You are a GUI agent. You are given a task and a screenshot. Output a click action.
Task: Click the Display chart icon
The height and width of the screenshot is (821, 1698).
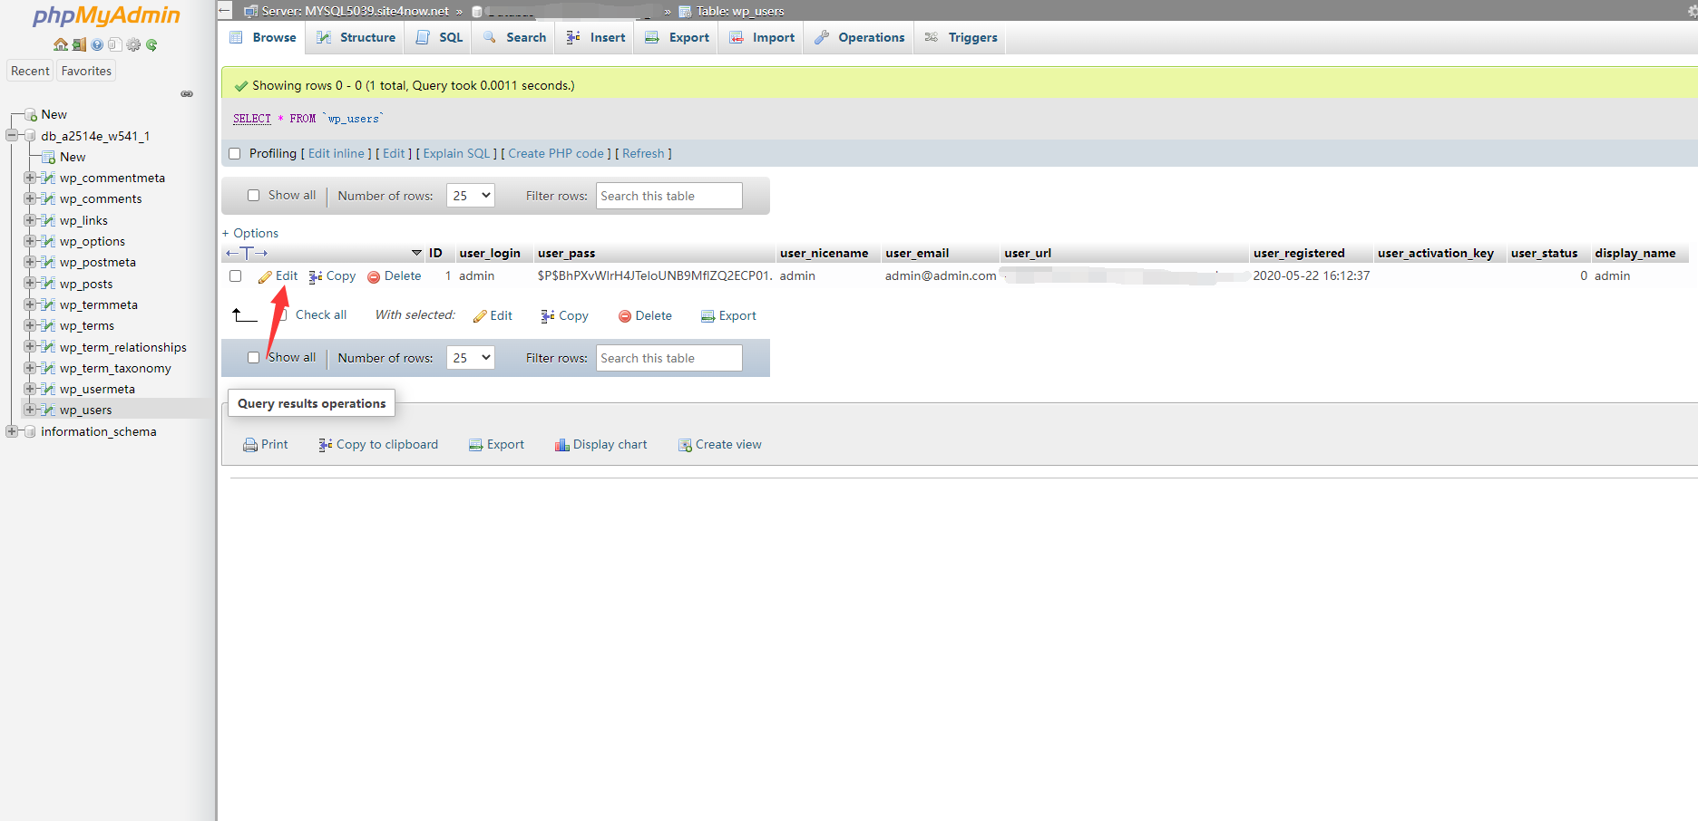click(562, 445)
